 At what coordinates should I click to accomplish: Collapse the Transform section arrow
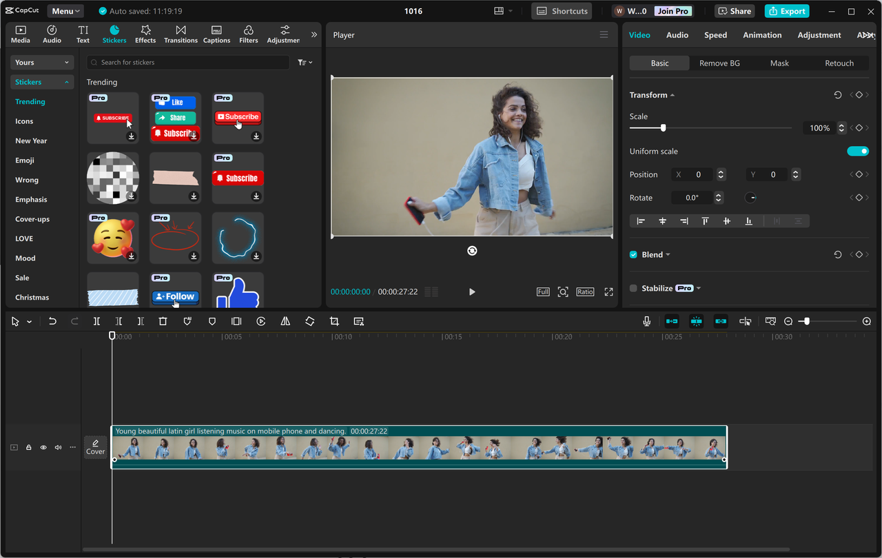(x=673, y=95)
